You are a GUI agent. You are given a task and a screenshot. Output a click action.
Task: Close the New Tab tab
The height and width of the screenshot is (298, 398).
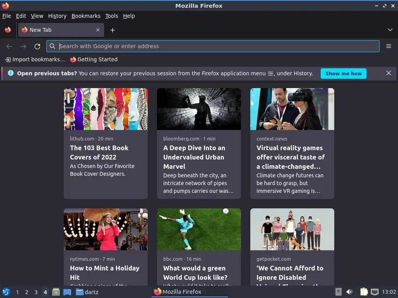98,30
